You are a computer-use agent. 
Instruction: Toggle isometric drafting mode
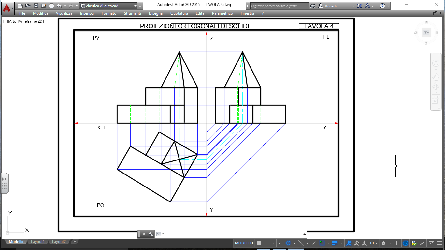click(301, 243)
